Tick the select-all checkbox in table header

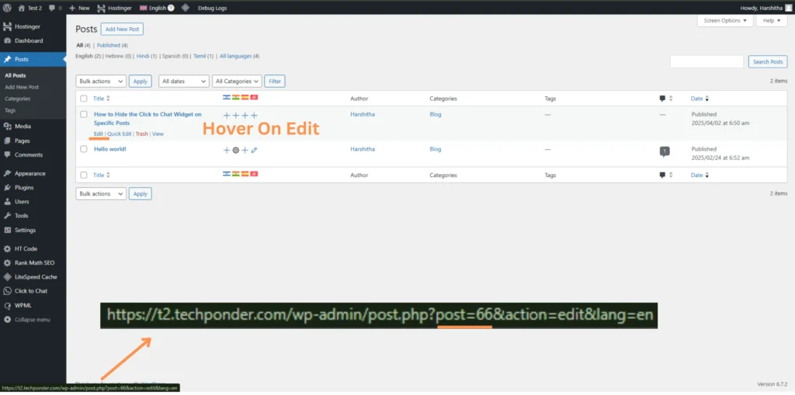84,99
